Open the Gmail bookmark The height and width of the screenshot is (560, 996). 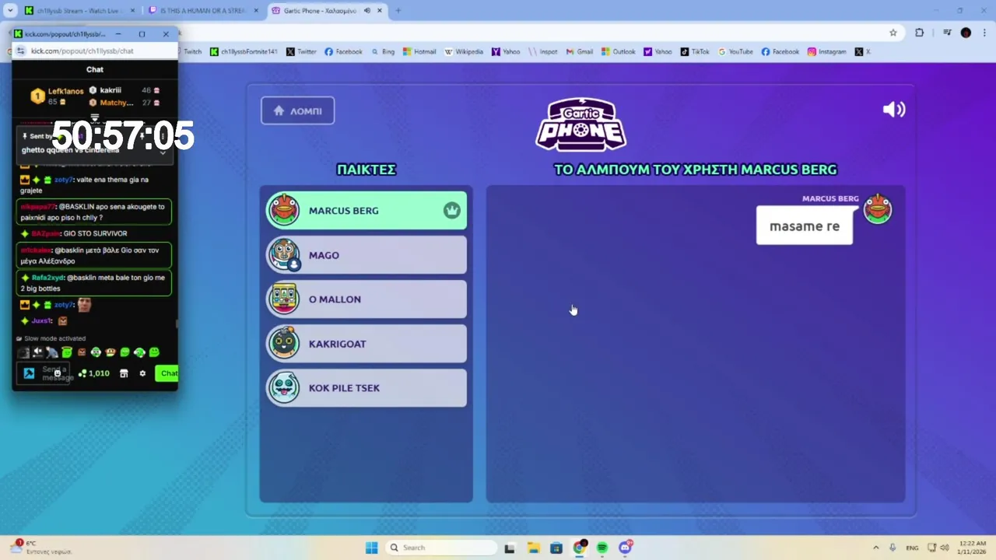pyautogui.click(x=579, y=51)
